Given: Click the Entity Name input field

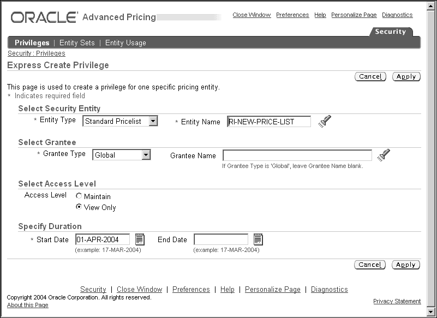Looking at the screenshot, I should point(269,122).
